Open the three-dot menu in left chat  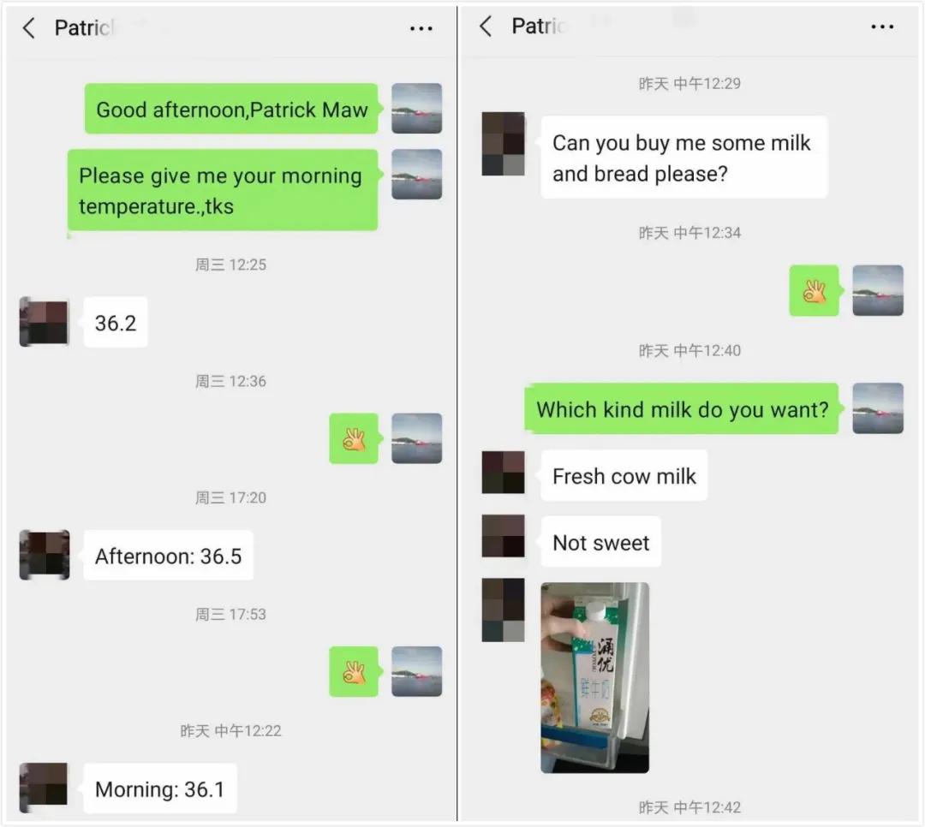[421, 28]
